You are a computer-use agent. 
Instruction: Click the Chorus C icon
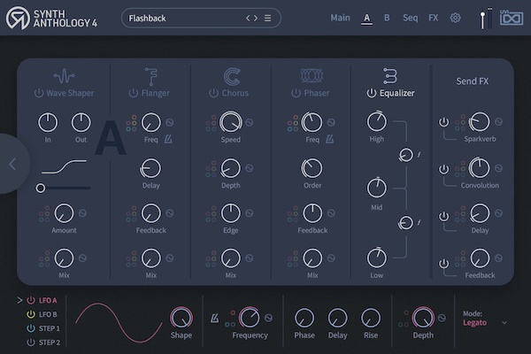(232, 76)
